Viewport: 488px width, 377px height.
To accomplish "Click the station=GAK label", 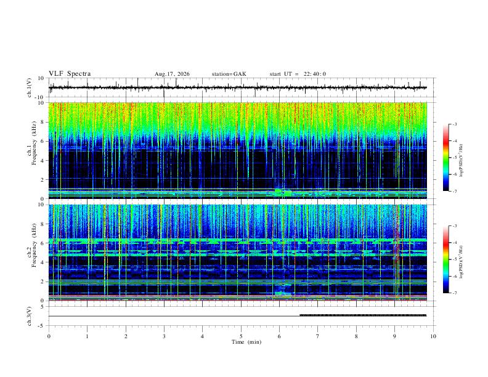I will coord(229,74).
